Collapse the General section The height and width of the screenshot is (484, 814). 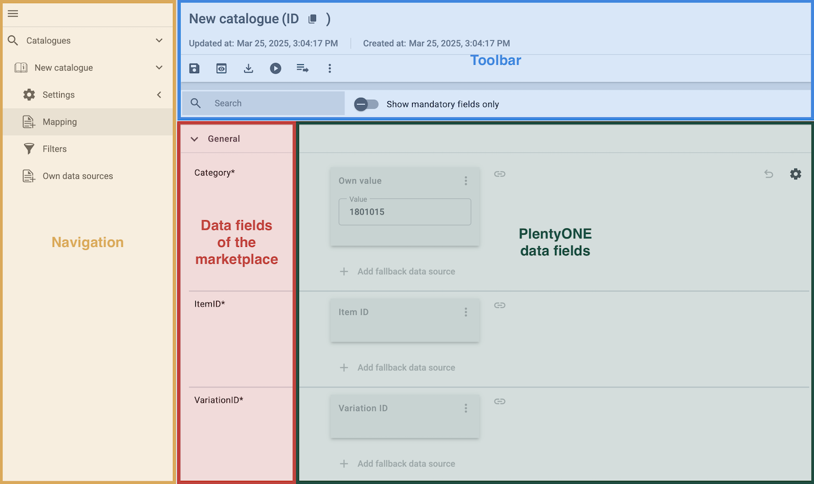point(195,139)
